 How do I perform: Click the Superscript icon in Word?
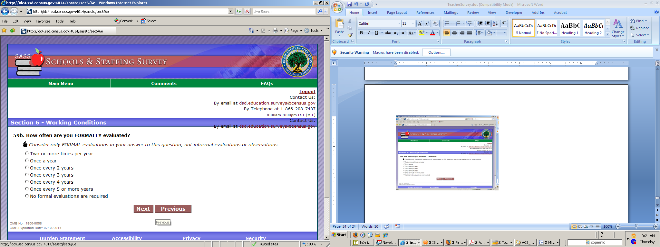click(403, 33)
